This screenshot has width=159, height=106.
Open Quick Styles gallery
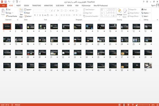click(125, 13)
